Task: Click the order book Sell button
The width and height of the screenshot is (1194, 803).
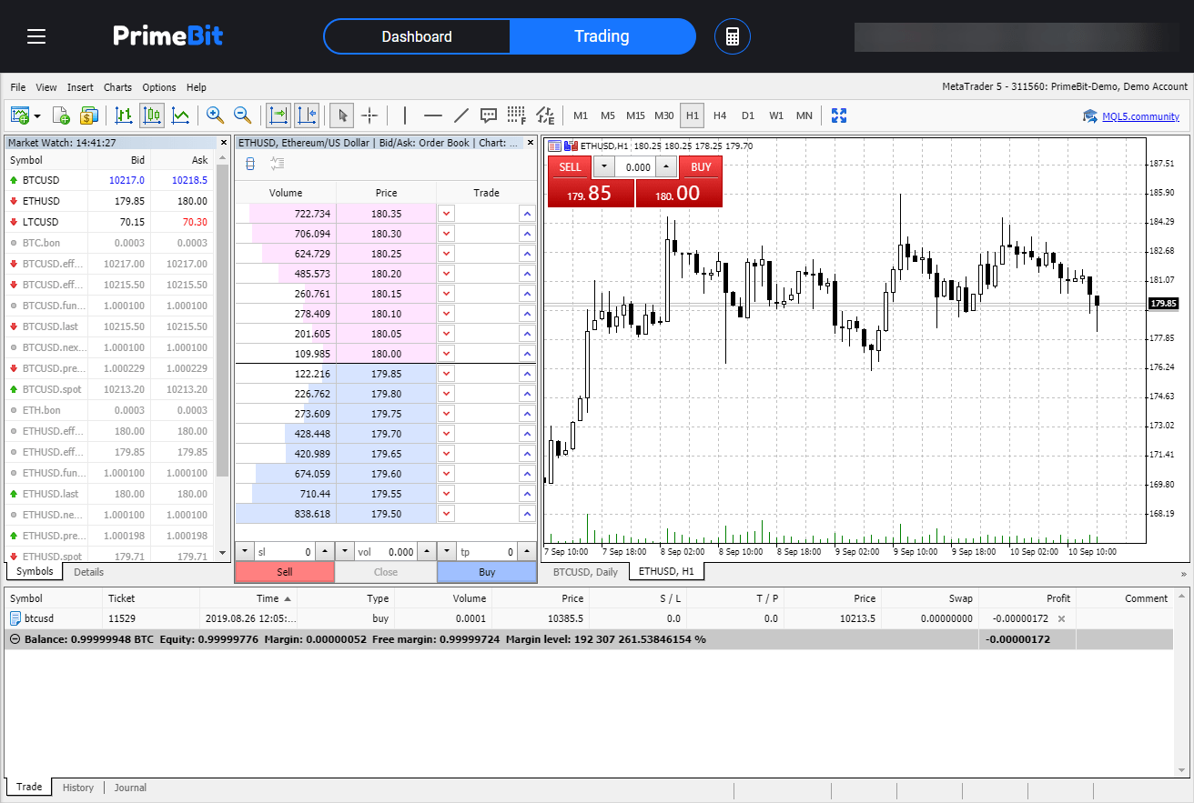Action: click(285, 572)
